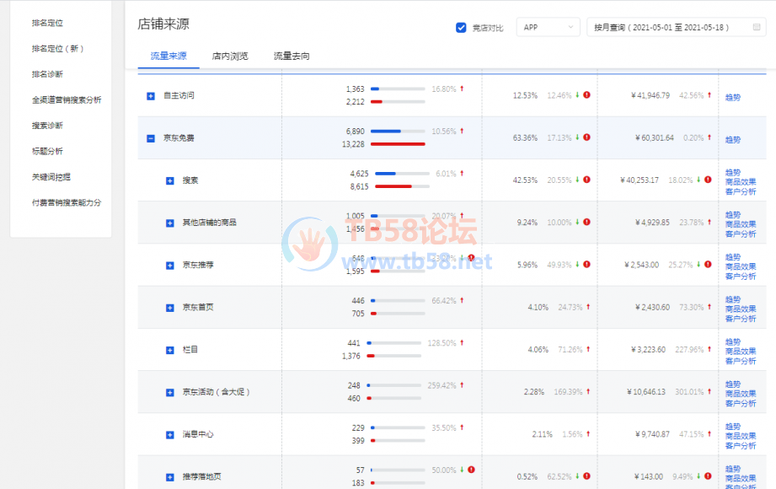This screenshot has width=776, height=489.
Task: Open 客户分析 for the 搜索 row
Action: click(741, 191)
